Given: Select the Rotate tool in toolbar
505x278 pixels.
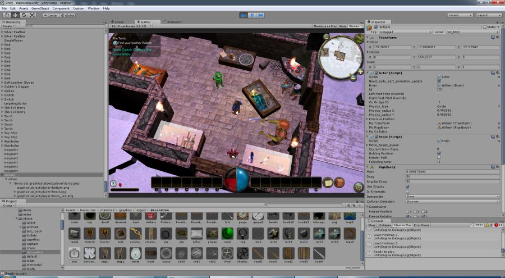Looking at the screenshot, I should click(24, 15).
